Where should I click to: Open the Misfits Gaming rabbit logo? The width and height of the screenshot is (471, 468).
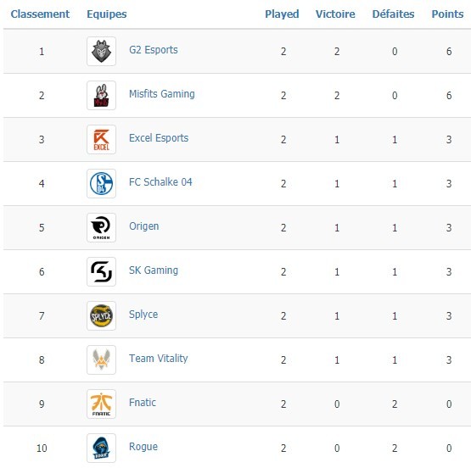tap(101, 96)
